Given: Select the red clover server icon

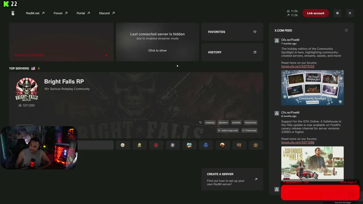Looking at the screenshot, I should 156,145.
